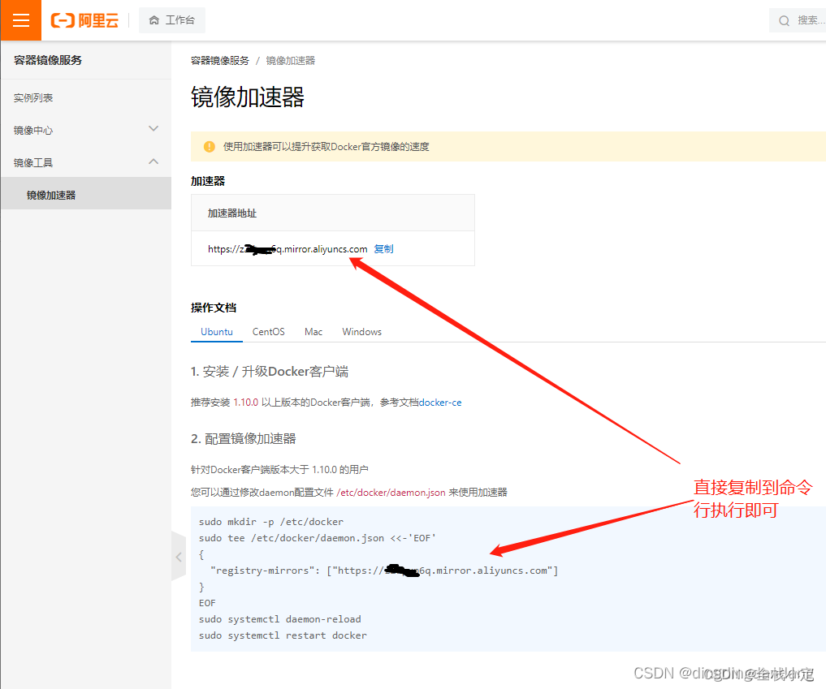Open the docker-ce documentation link

[x=440, y=403]
